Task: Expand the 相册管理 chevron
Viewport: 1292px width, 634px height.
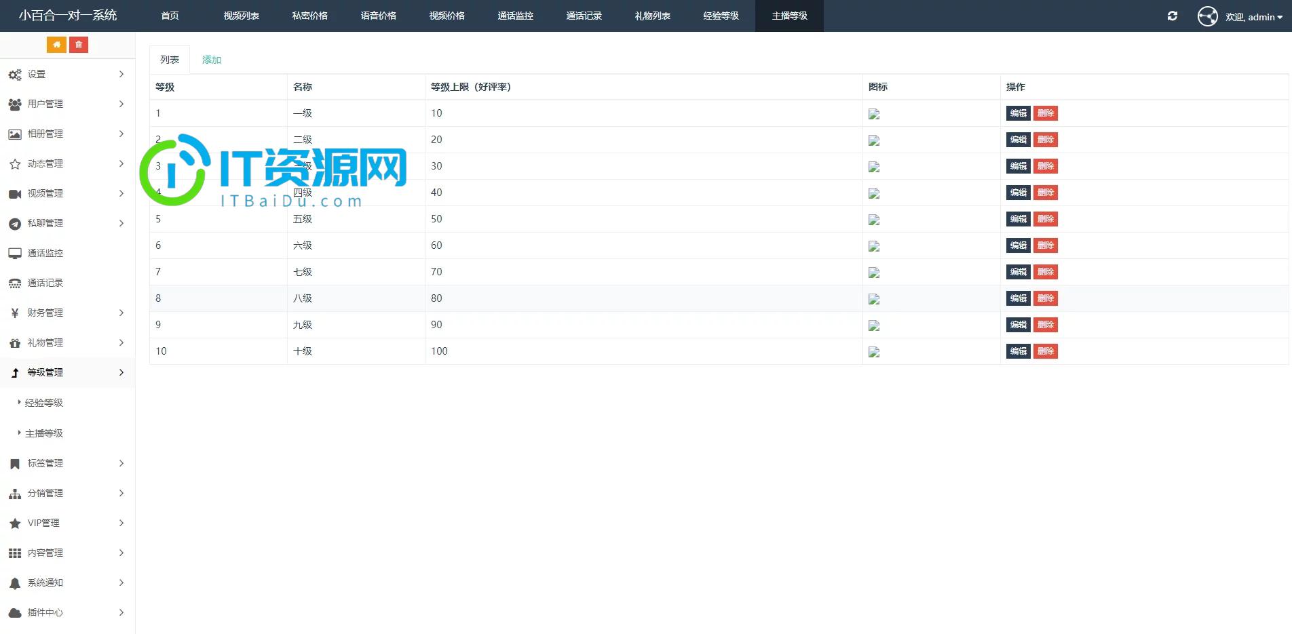Action: pyautogui.click(x=121, y=134)
